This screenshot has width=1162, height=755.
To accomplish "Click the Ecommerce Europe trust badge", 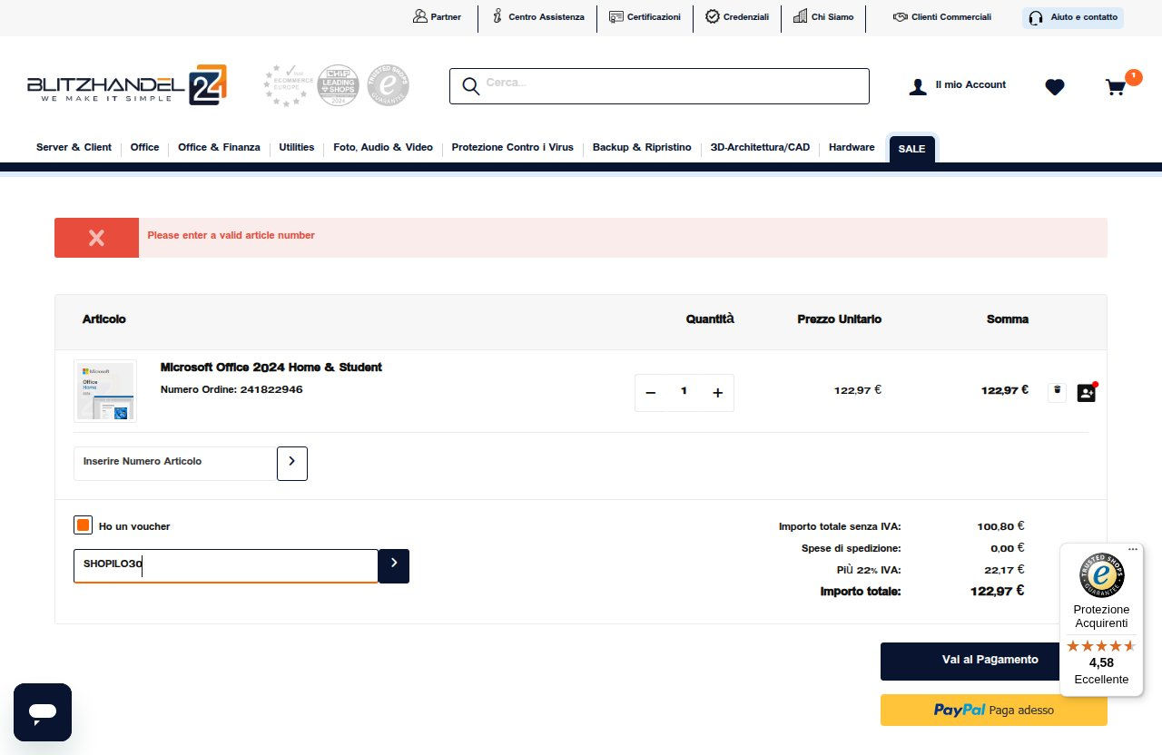I will (x=288, y=85).
